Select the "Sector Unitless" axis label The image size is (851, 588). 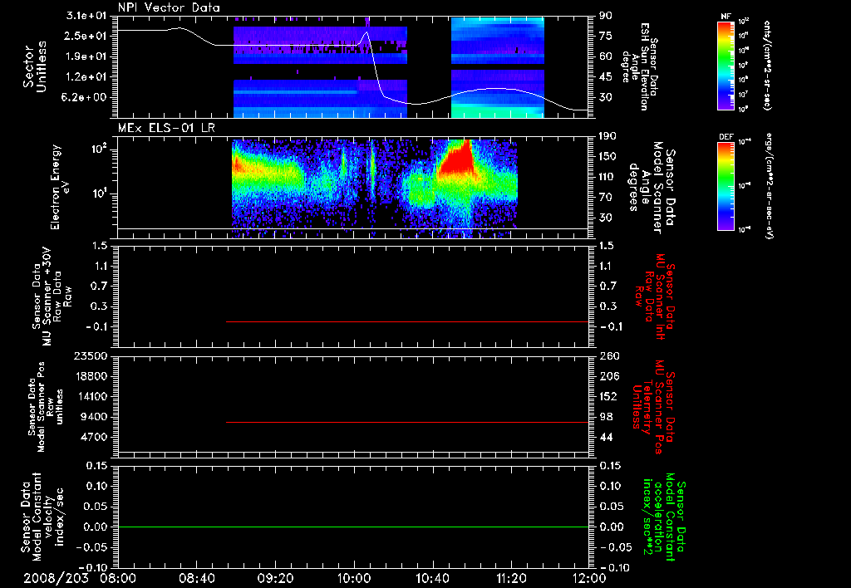pos(35,66)
